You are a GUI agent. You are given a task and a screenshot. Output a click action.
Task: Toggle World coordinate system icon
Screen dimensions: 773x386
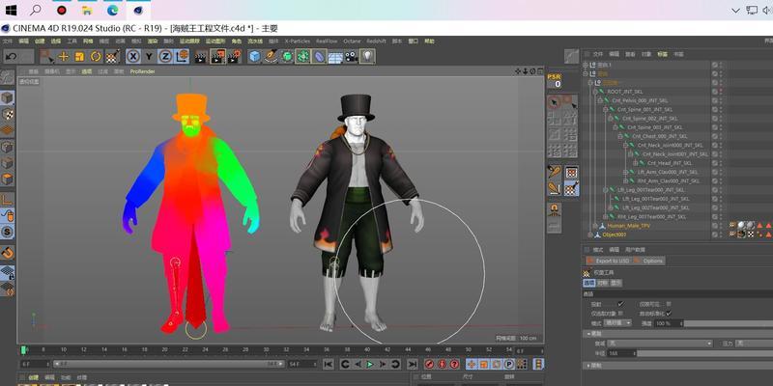click(x=182, y=57)
